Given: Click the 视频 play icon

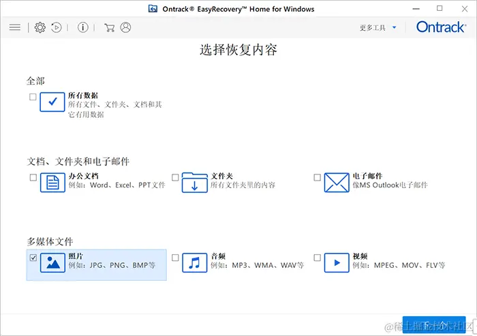Looking at the screenshot, I should 337,262.
